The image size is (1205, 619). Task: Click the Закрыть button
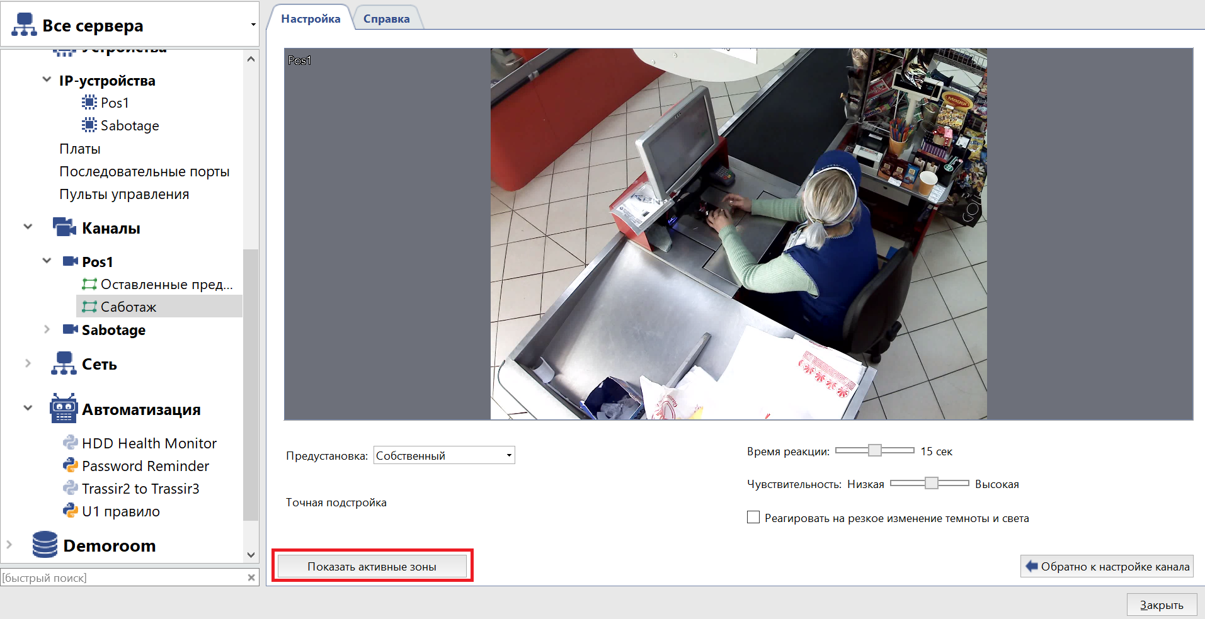tap(1162, 605)
